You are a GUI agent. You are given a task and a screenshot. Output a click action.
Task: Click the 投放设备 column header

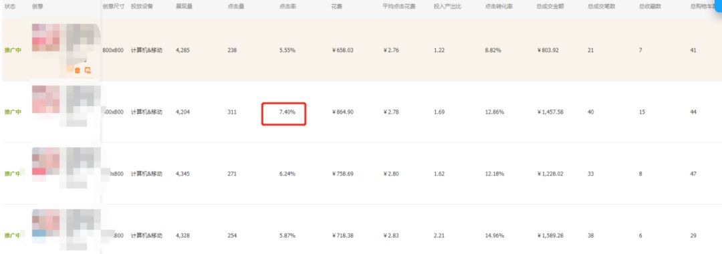click(141, 7)
